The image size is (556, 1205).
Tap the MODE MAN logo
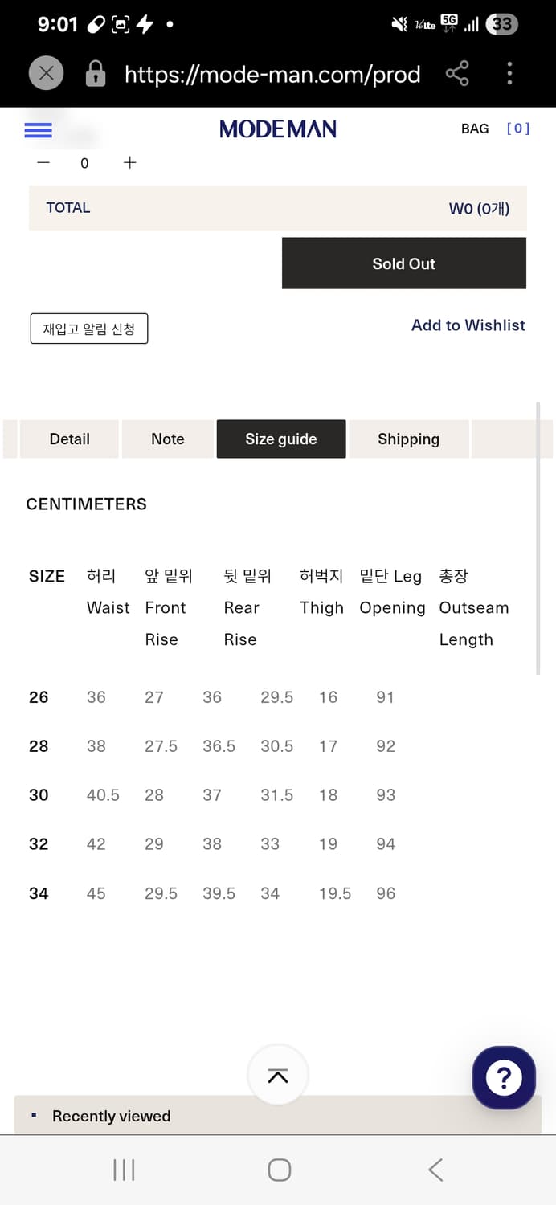coord(278,129)
